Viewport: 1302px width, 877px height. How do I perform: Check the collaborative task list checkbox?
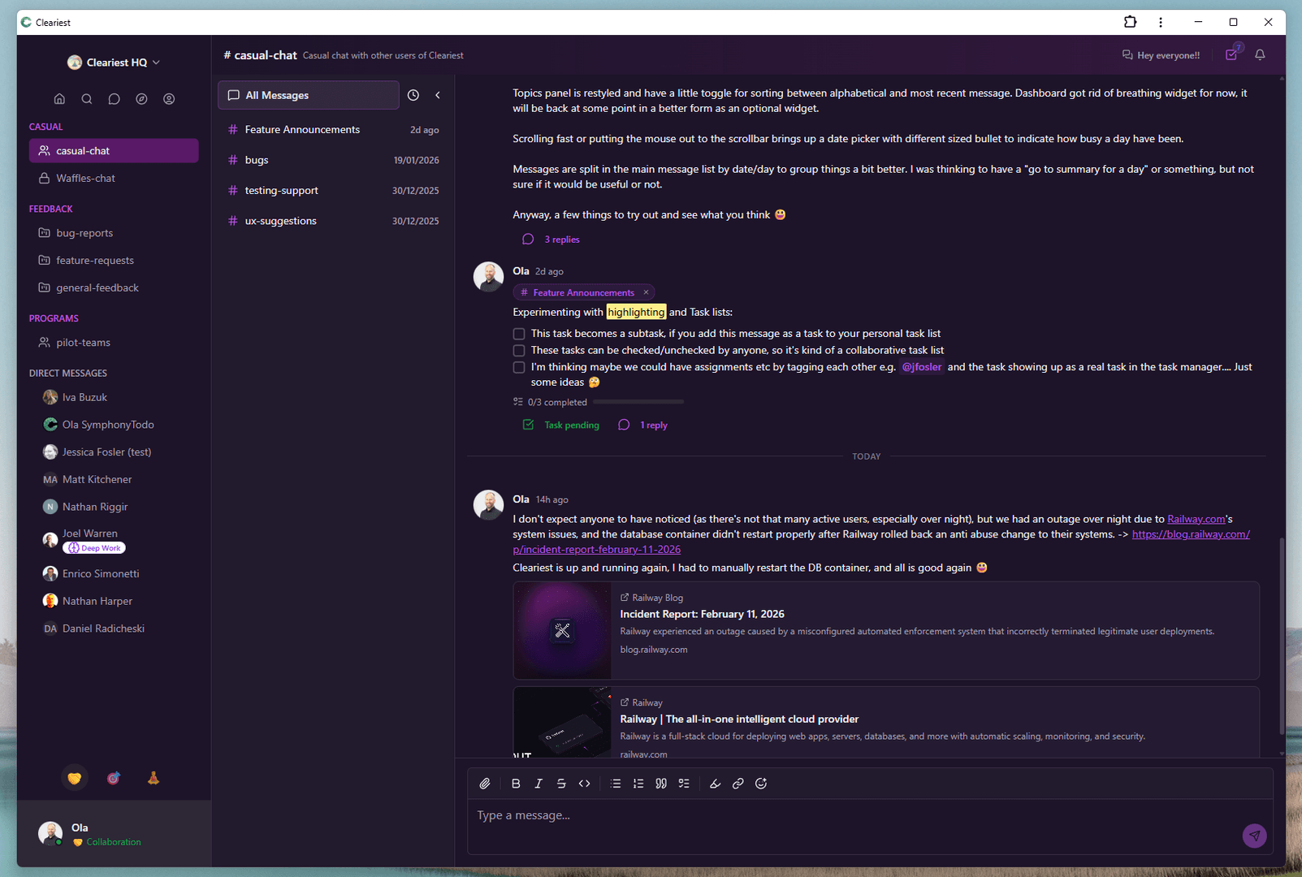[518, 350]
